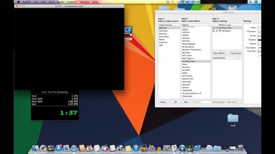Click the Select button under Video Sources
This screenshot has width=275, height=154.
[163, 102]
